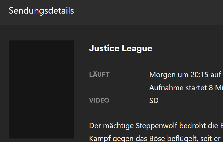Click the LÄUFT label

pos(99,74)
